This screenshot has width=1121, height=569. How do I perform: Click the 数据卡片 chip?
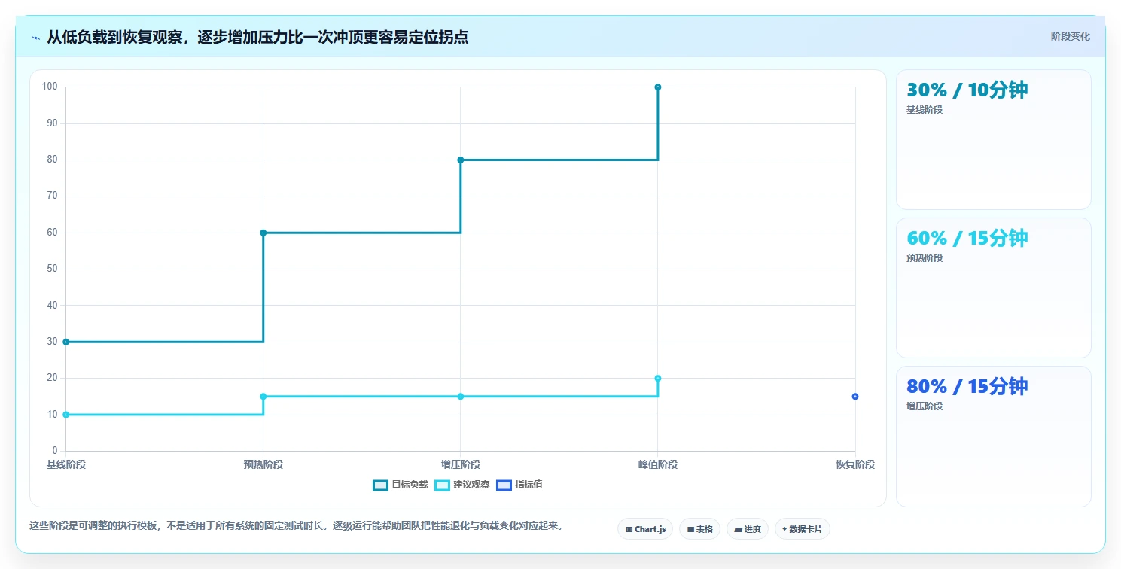802,529
